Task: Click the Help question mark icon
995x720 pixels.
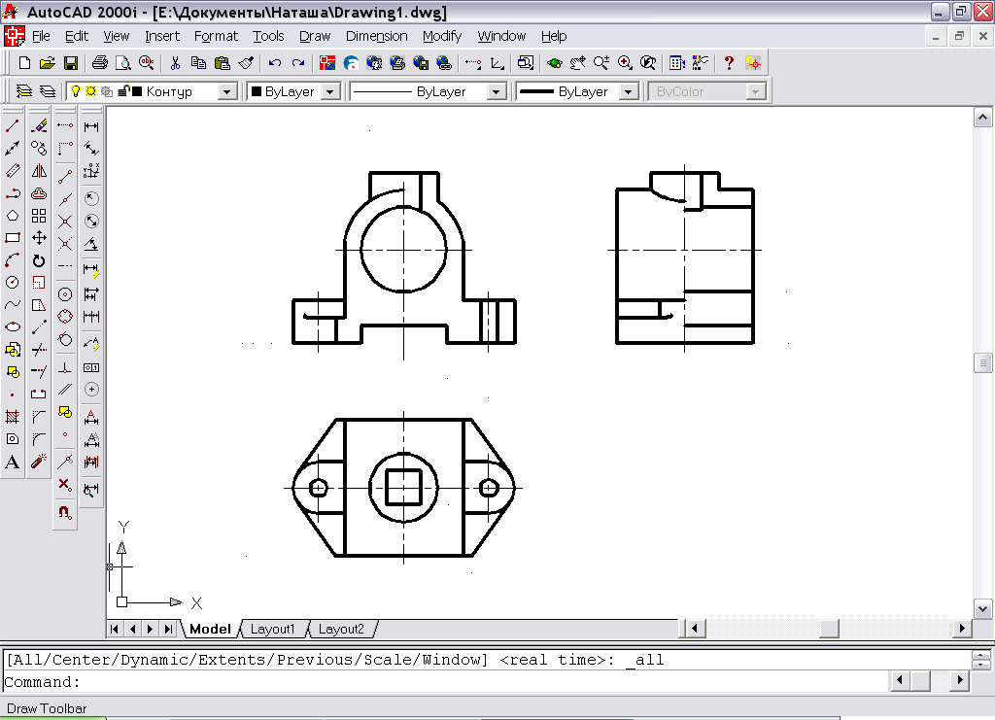Action: tap(729, 63)
